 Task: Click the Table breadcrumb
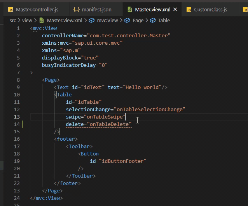click(164, 21)
